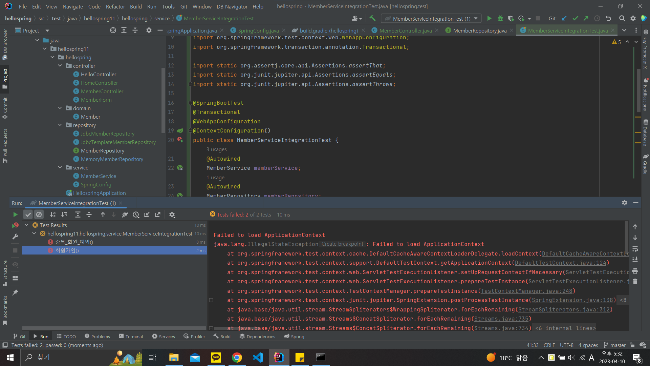Collapse the controller folder
This screenshot has height=366, width=650.
[x=60, y=66]
